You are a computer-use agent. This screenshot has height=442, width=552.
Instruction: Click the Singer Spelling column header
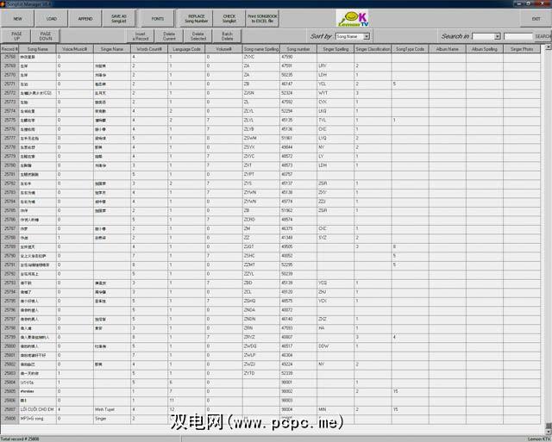pyautogui.click(x=336, y=49)
